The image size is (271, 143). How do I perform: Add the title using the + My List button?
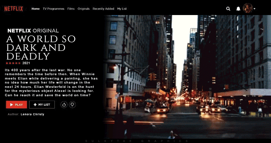pyautogui.click(x=42, y=105)
